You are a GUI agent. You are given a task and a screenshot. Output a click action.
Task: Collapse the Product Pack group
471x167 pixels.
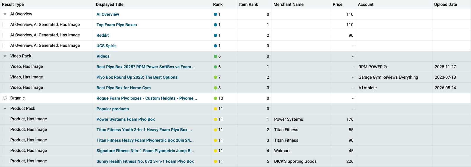pos(5,109)
